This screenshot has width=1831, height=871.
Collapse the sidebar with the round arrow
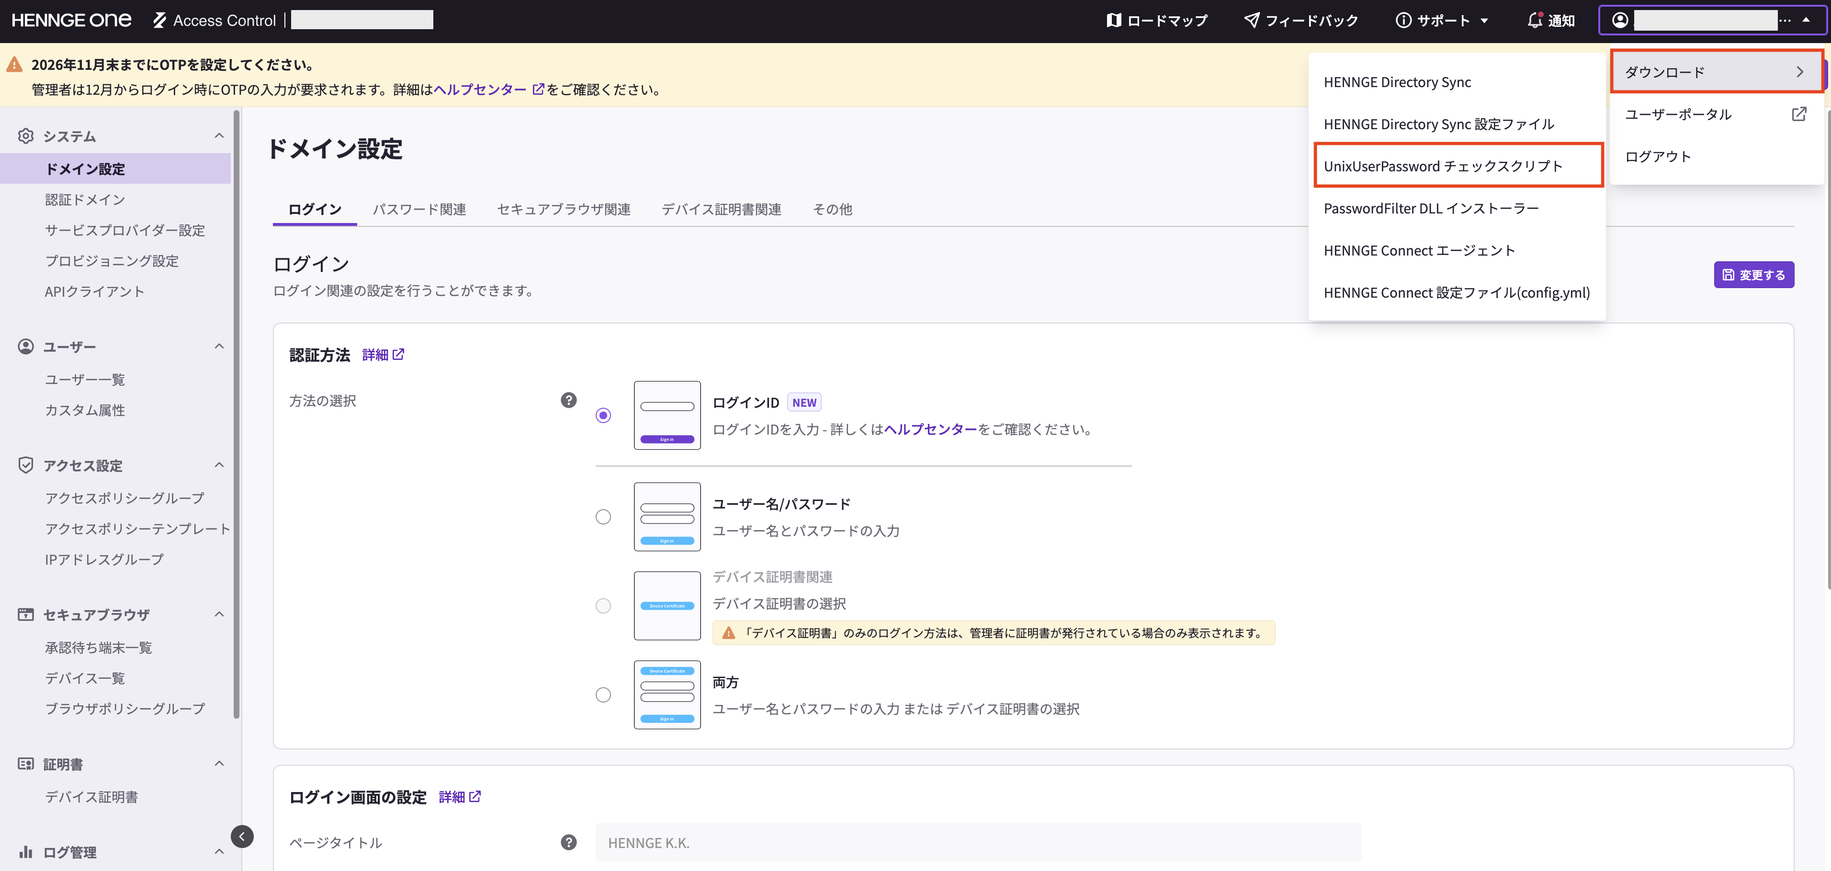coord(242,836)
